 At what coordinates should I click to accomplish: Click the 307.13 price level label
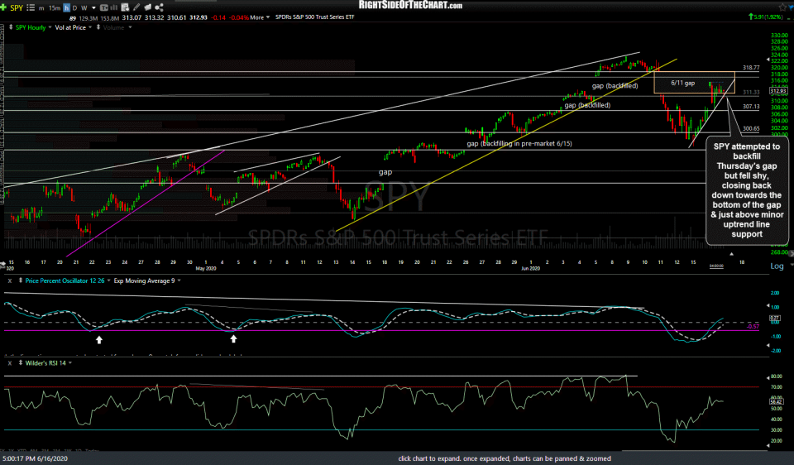pyautogui.click(x=751, y=107)
